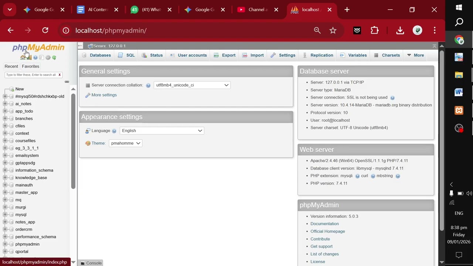This screenshot has height=266, width=473.
Task: Open the MariaDB documentation icon in sidebar
Action: pos(41,58)
